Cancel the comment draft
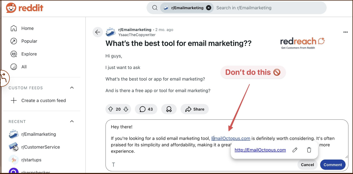This screenshot has width=353, height=174. point(307,165)
